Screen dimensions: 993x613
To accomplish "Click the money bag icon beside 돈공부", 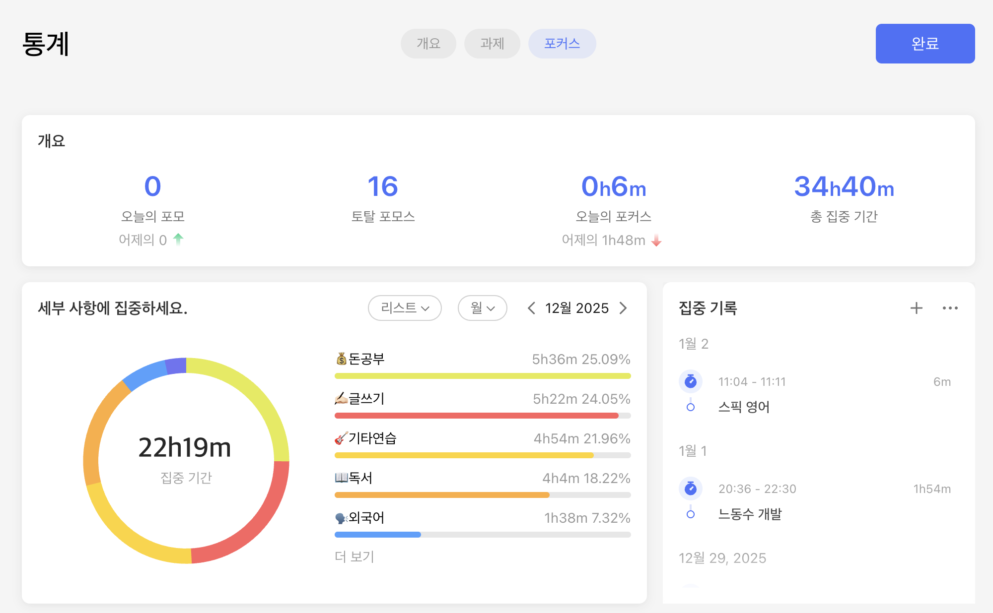I will point(341,359).
